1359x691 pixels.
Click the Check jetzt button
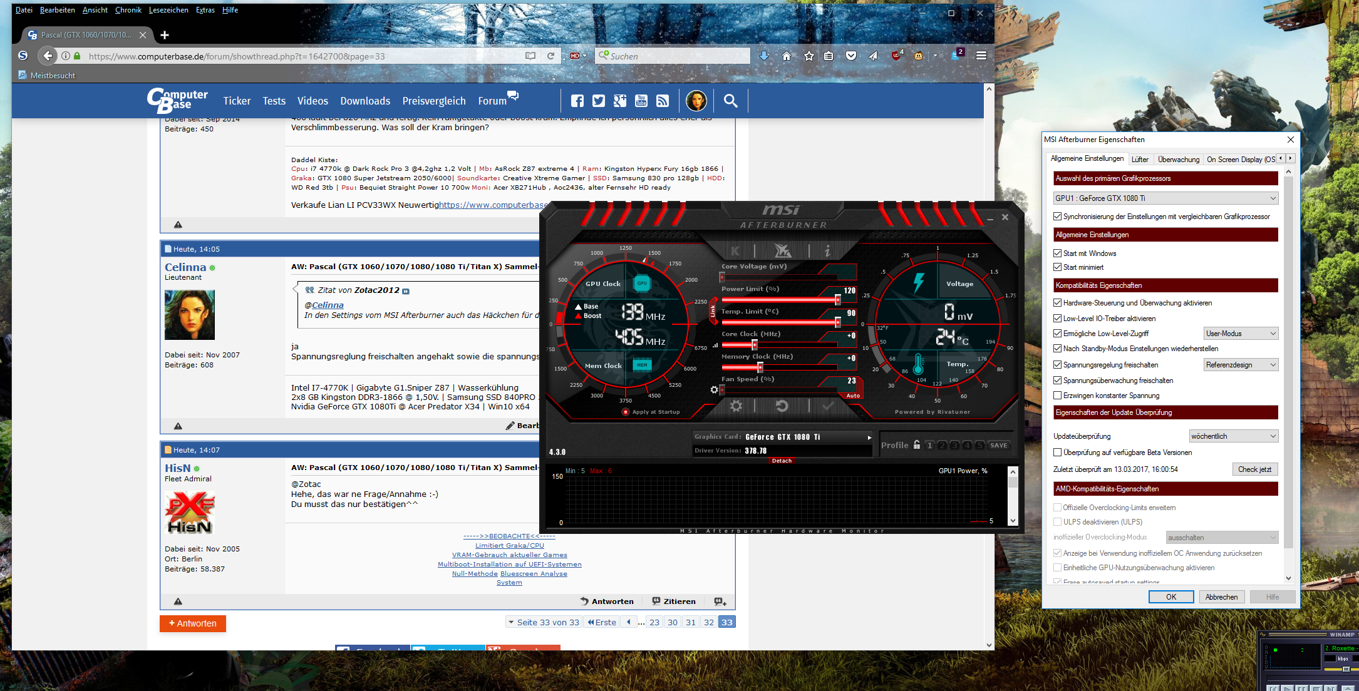[x=1254, y=469]
